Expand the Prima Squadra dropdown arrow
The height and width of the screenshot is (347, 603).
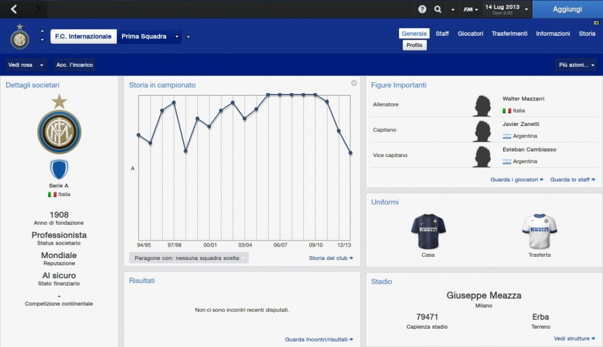click(x=177, y=37)
